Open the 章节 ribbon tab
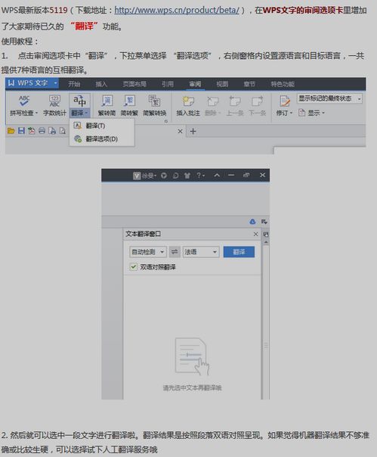 [x=249, y=84]
